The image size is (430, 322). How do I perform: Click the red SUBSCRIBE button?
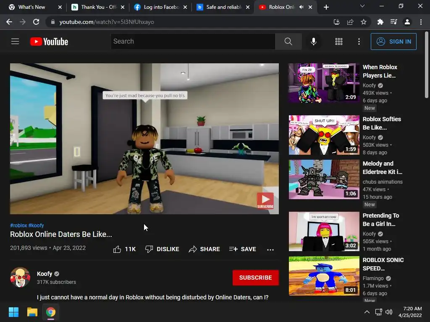tap(256, 278)
